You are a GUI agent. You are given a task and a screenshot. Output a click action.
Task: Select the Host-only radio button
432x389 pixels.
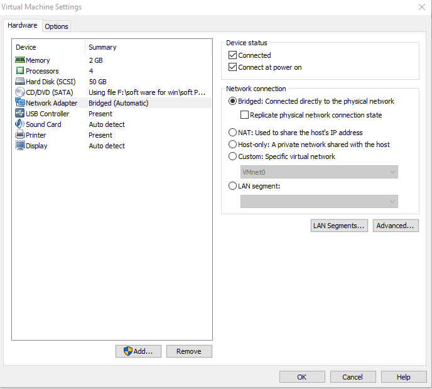click(232, 144)
